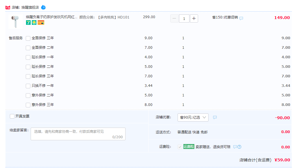The image size is (295, 168).
Task: Check 全面保修 二年 option
Action: (x=28, y=48)
